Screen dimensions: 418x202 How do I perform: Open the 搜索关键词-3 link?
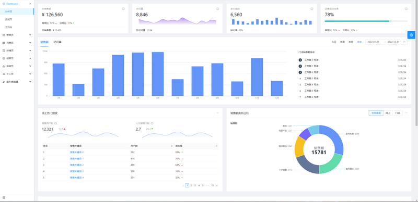[77, 171]
